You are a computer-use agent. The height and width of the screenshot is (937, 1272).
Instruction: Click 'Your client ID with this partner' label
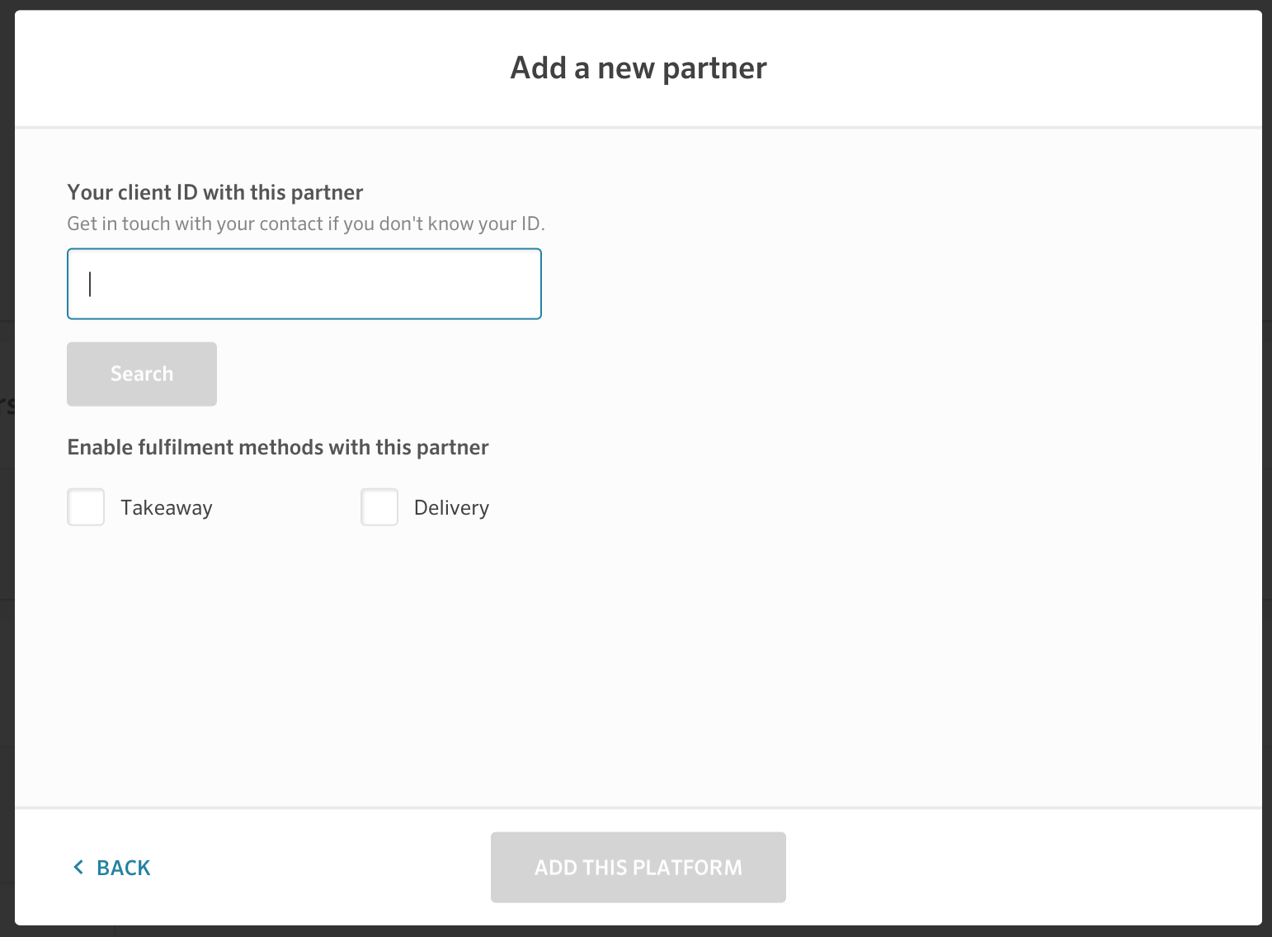[215, 192]
